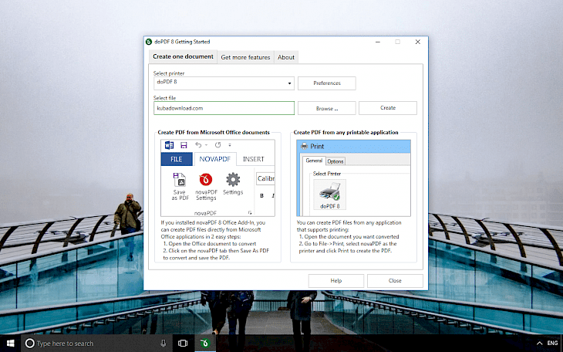
Task: Click the doPDF logo in title bar
Action: point(149,42)
